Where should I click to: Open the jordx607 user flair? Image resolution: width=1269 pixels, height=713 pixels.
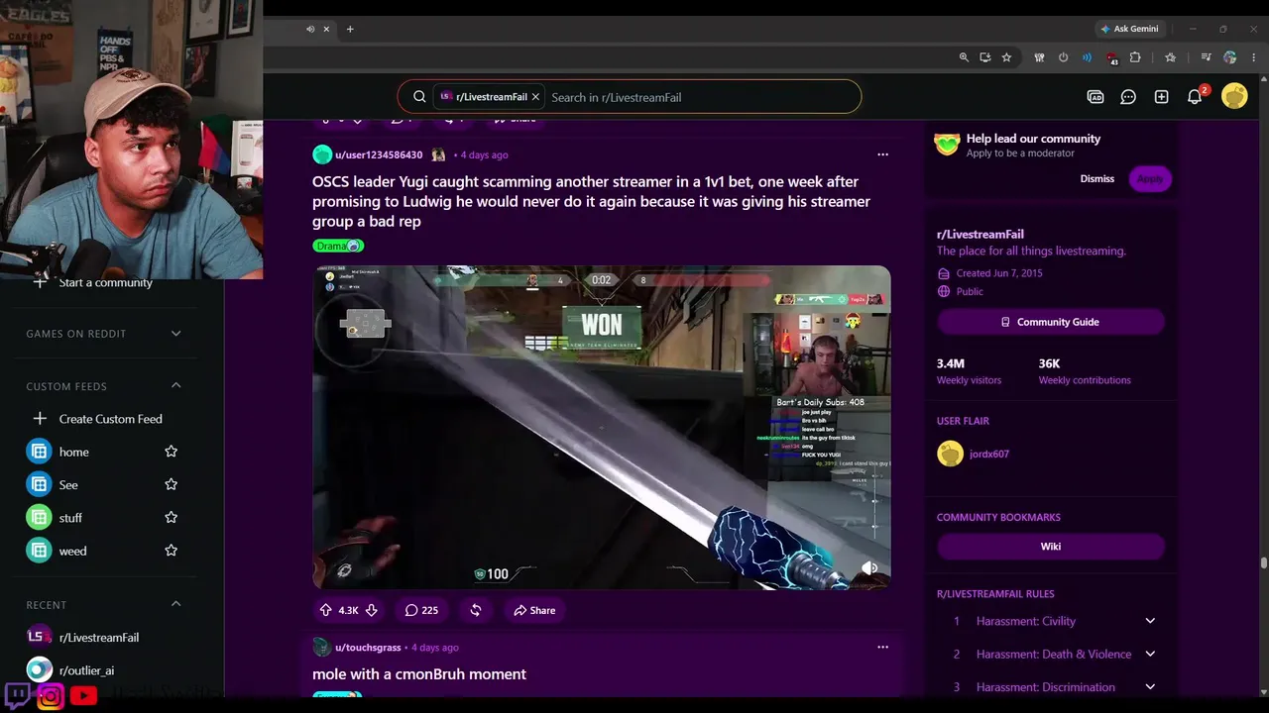point(988,454)
